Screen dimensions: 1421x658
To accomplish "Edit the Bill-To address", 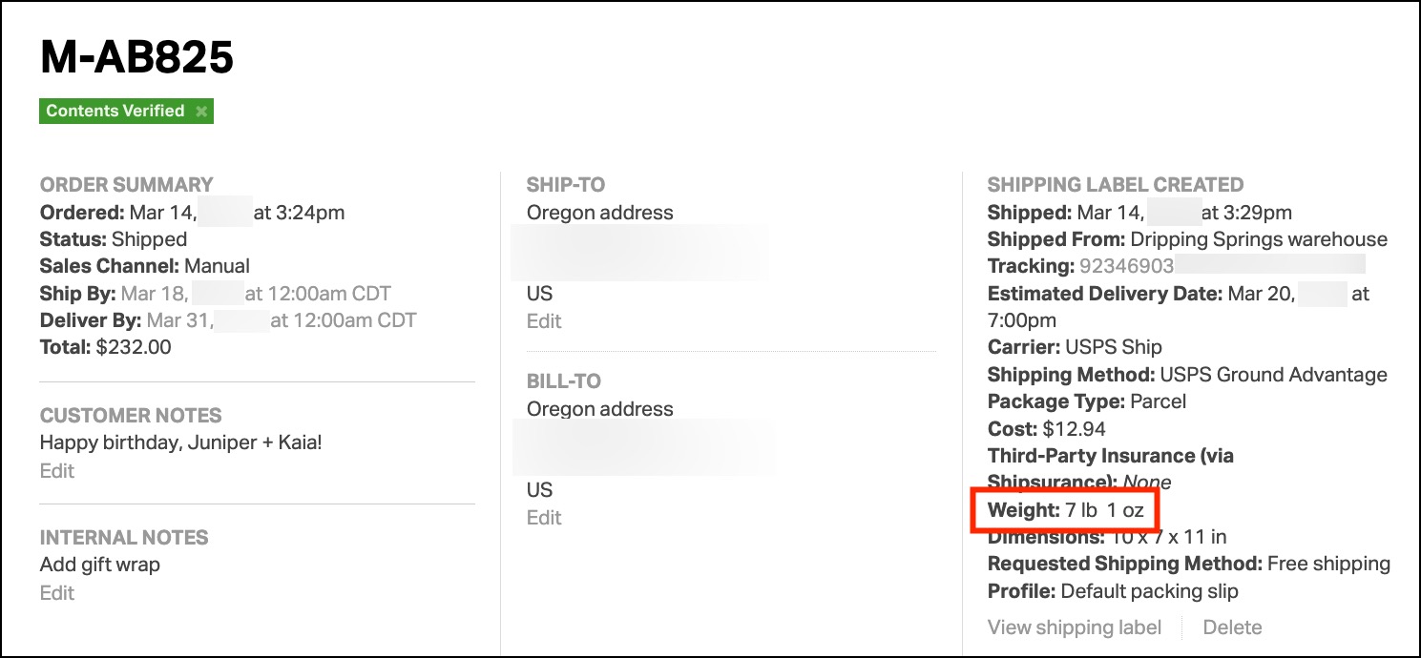I will click(544, 517).
